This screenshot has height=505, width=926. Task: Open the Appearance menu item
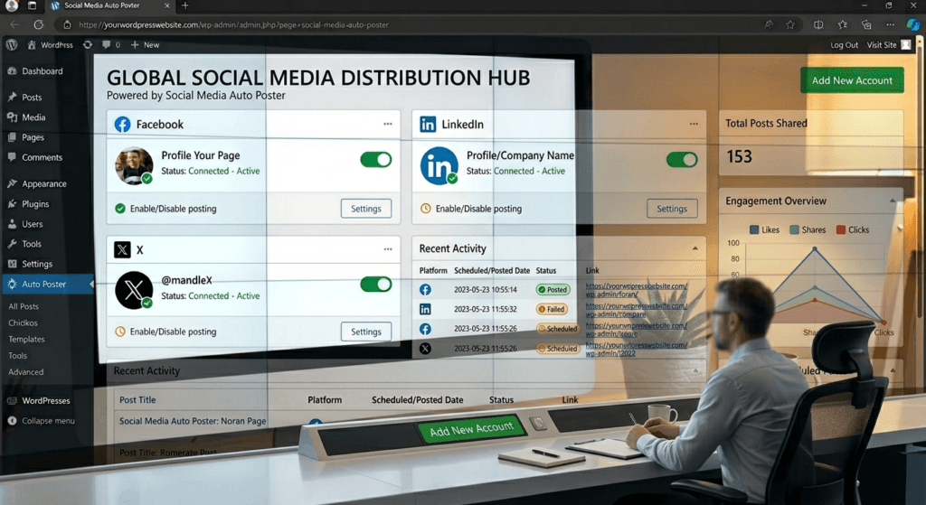point(44,184)
